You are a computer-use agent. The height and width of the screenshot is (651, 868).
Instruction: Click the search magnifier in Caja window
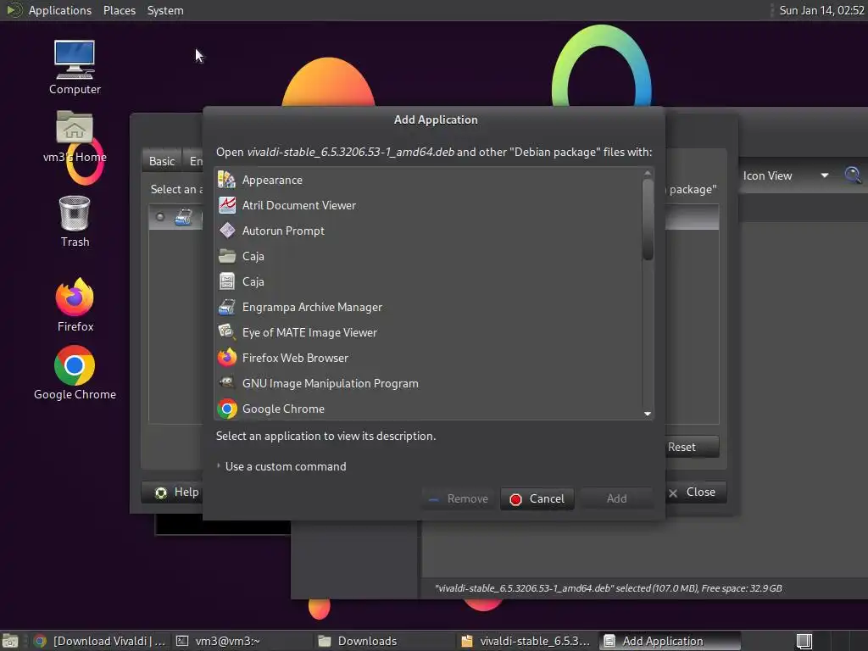[853, 175]
